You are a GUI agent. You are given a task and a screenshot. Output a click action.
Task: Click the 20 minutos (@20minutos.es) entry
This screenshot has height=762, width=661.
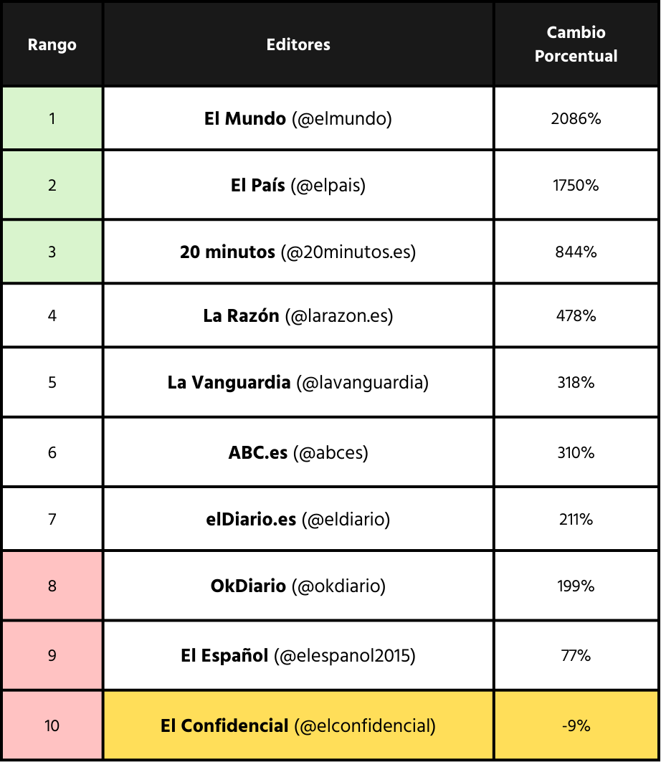[298, 252]
